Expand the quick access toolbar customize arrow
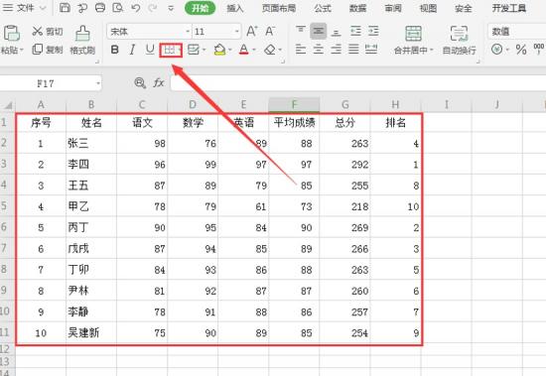The image size is (546, 376). [x=171, y=8]
